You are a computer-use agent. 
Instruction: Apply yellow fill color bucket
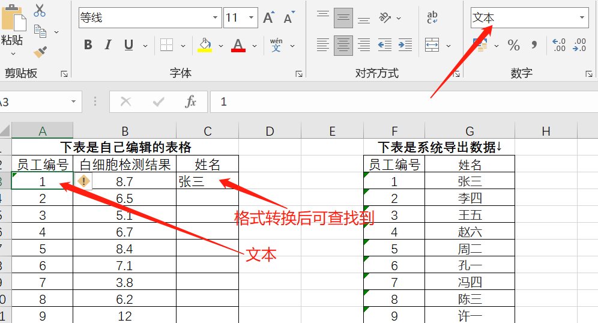point(205,45)
